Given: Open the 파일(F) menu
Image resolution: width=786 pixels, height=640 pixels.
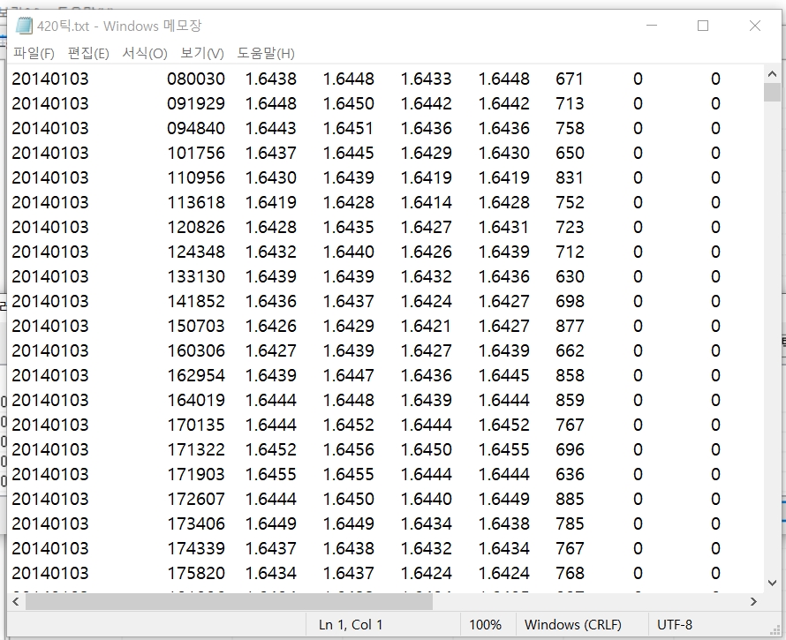Looking at the screenshot, I should click(x=34, y=54).
